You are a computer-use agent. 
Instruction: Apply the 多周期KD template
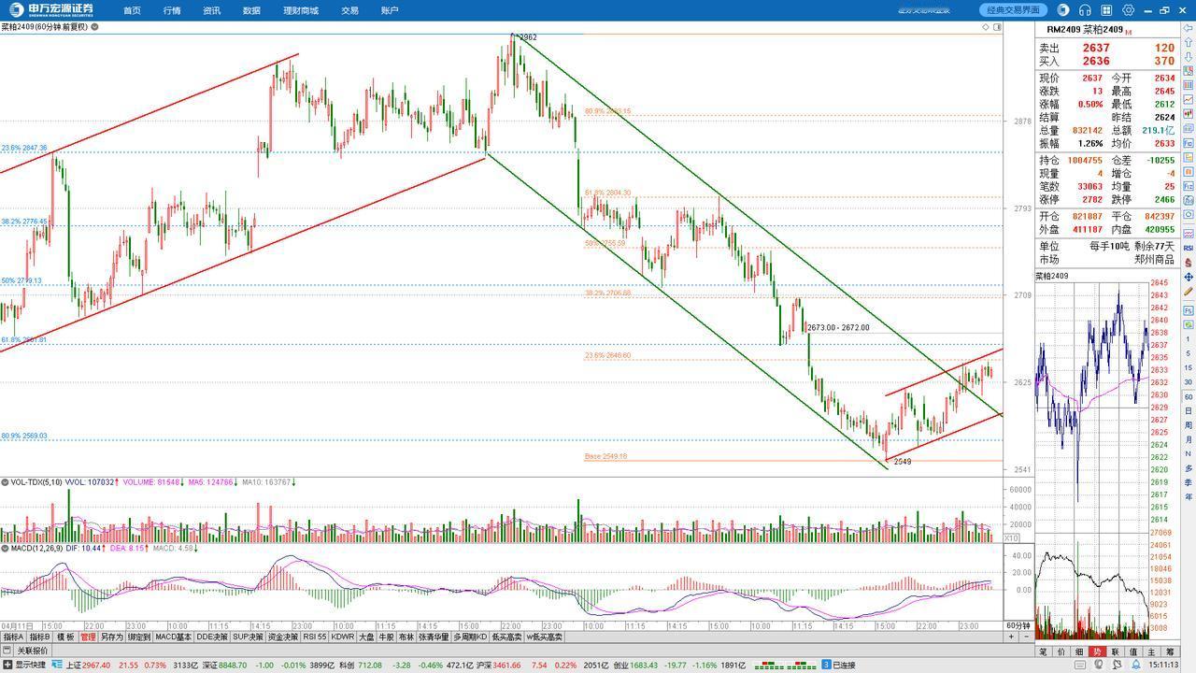pyautogui.click(x=470, y=637)
